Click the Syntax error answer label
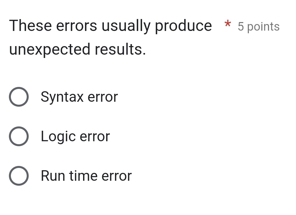Screen dimensions: 296x215 (79, 96)
